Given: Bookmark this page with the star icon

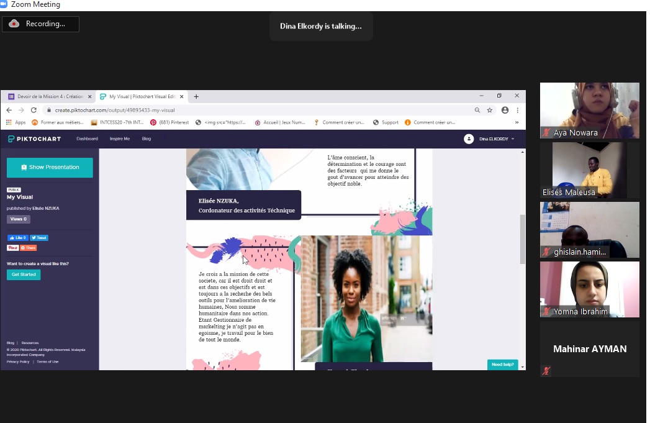Looking at the screenshot, I should pyautogui.click(x=490, y=110).
